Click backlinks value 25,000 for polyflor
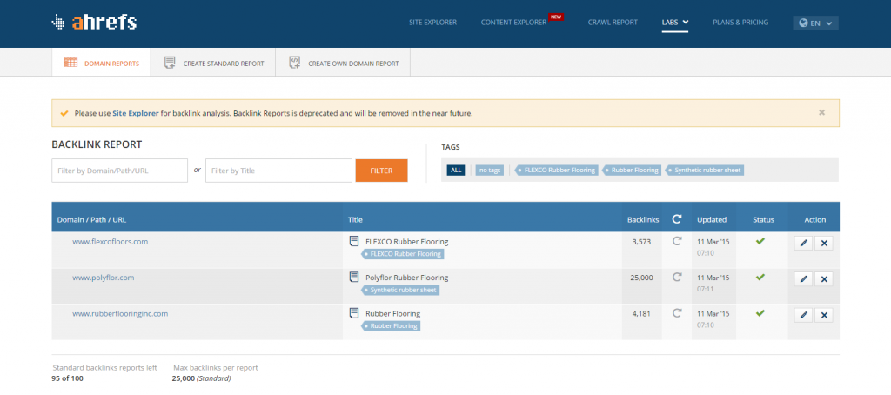Image resolution: width=891 pixels, height=395 pixels. (642, 278)
